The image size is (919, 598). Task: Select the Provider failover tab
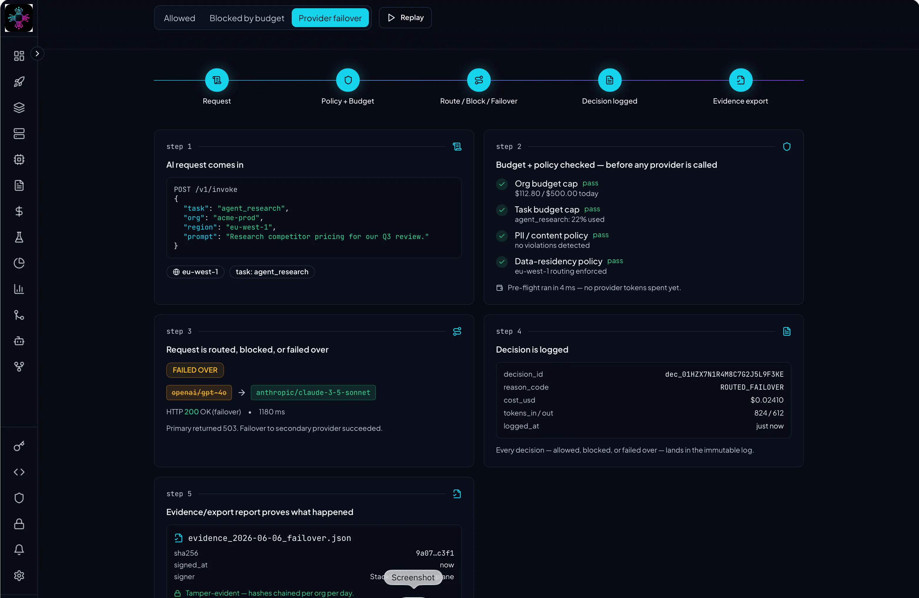[330, 18]
